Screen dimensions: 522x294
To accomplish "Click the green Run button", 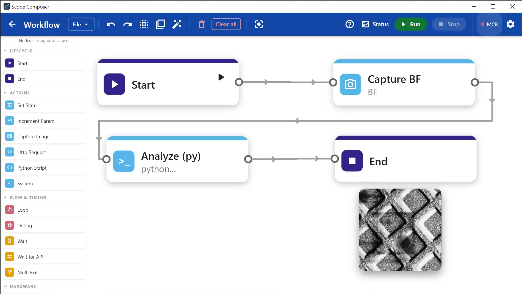I will click(411, 24).
